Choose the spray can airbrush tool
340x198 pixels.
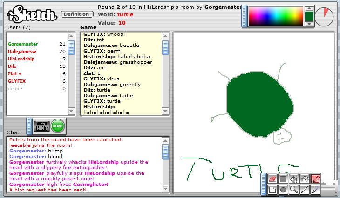[305, 179]
